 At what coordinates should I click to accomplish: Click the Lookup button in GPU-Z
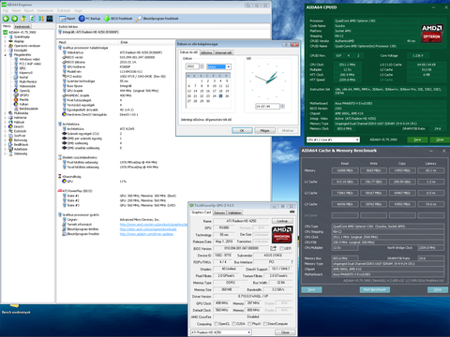pos(282,221)
